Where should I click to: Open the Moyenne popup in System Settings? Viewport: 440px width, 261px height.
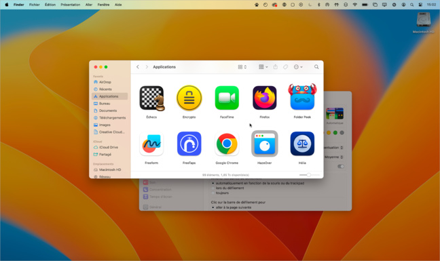tap(333, 157)
